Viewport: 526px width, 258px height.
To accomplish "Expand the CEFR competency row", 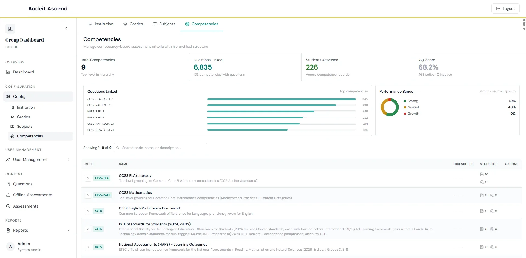I will pos(88,211).
